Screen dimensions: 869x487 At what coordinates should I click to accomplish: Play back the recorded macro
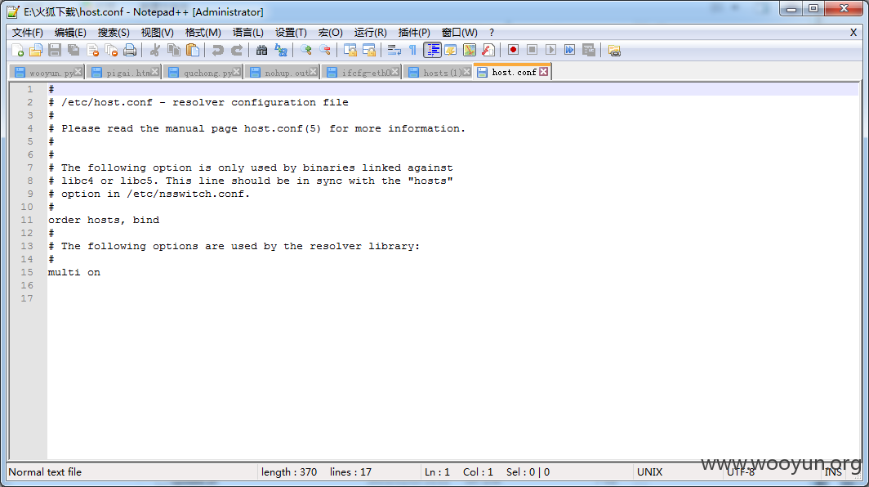(550, 51)
